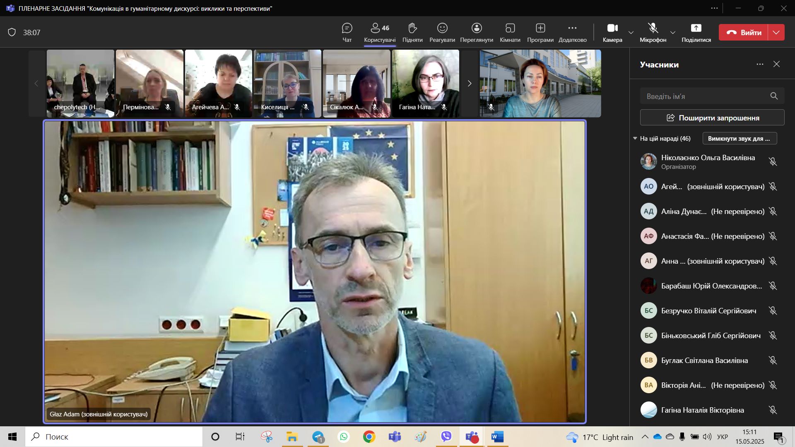The width and height of the screenshot is (795, 447).
Task: Open Google Chrome from the taskbar
Action: point(369,437)
